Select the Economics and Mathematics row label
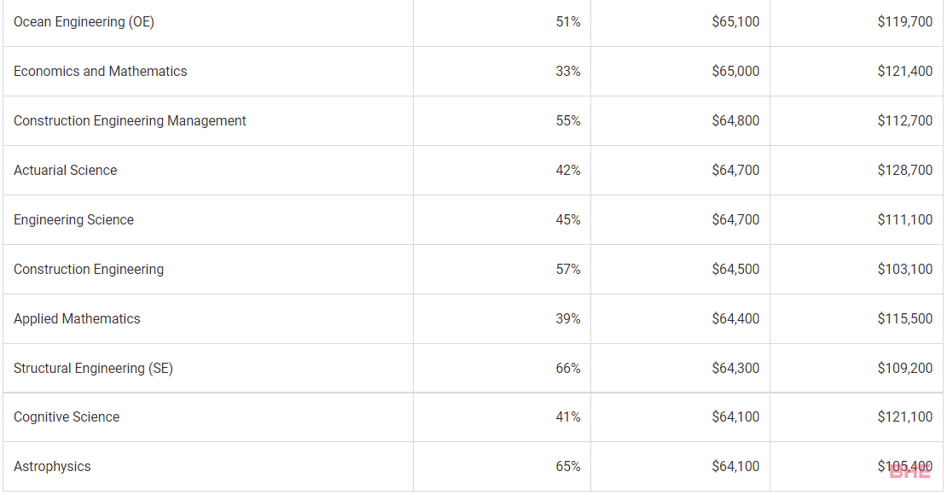The image size is (947, 495). (x=101, y=72)
